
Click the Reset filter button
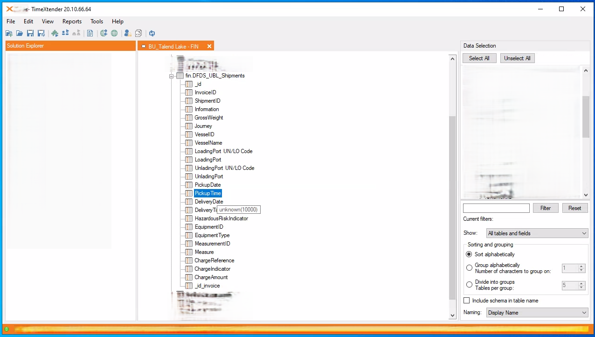pyautogui.click(x=575, y=208)
